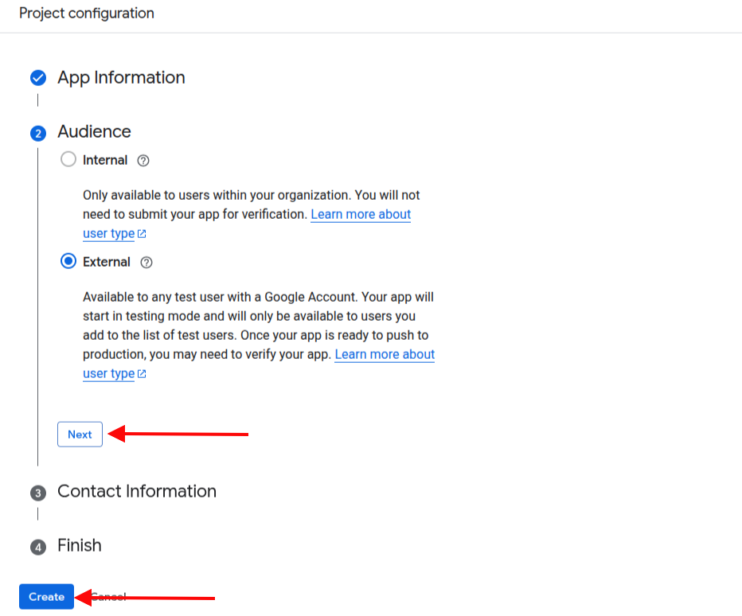Image resolution: width=742 pixels, height=616 pixels.
Task: Click the step 4 Finish number icon
Action: click(x=37, y=547)
